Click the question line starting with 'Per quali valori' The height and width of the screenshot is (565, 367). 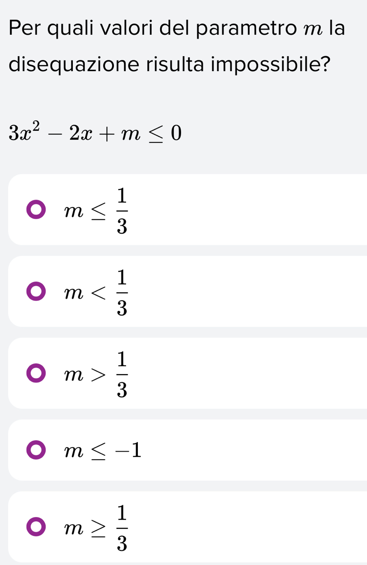point(176,29)
